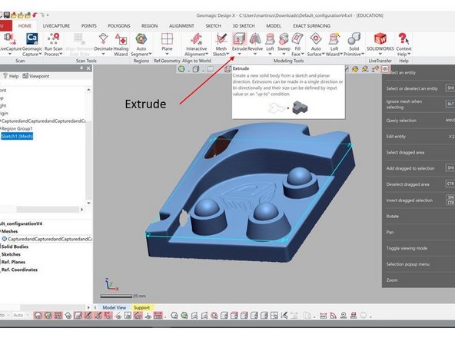Open the Auto selection dropdown at bottom left

coord(21,315)
